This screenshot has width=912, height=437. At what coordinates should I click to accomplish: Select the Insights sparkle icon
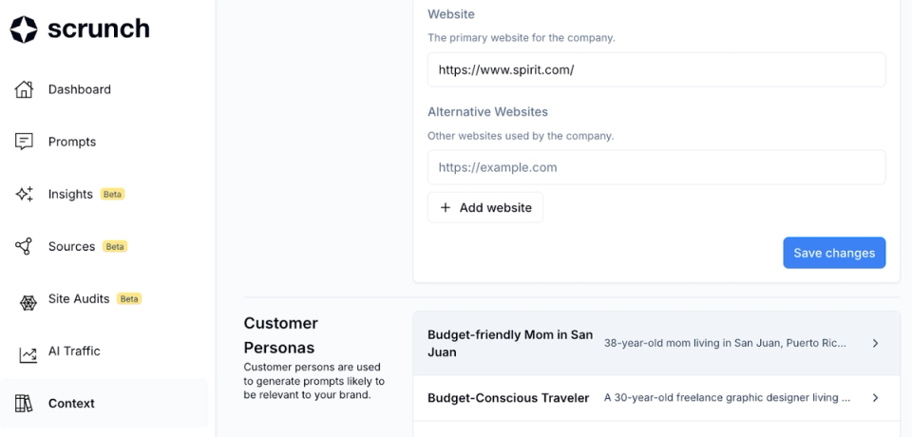24,194
